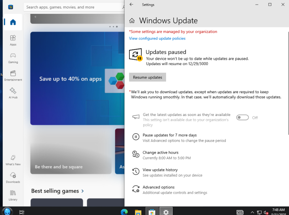Maximize the Settings window
This screenshot has width=289, height=215.
pos(270,4)
